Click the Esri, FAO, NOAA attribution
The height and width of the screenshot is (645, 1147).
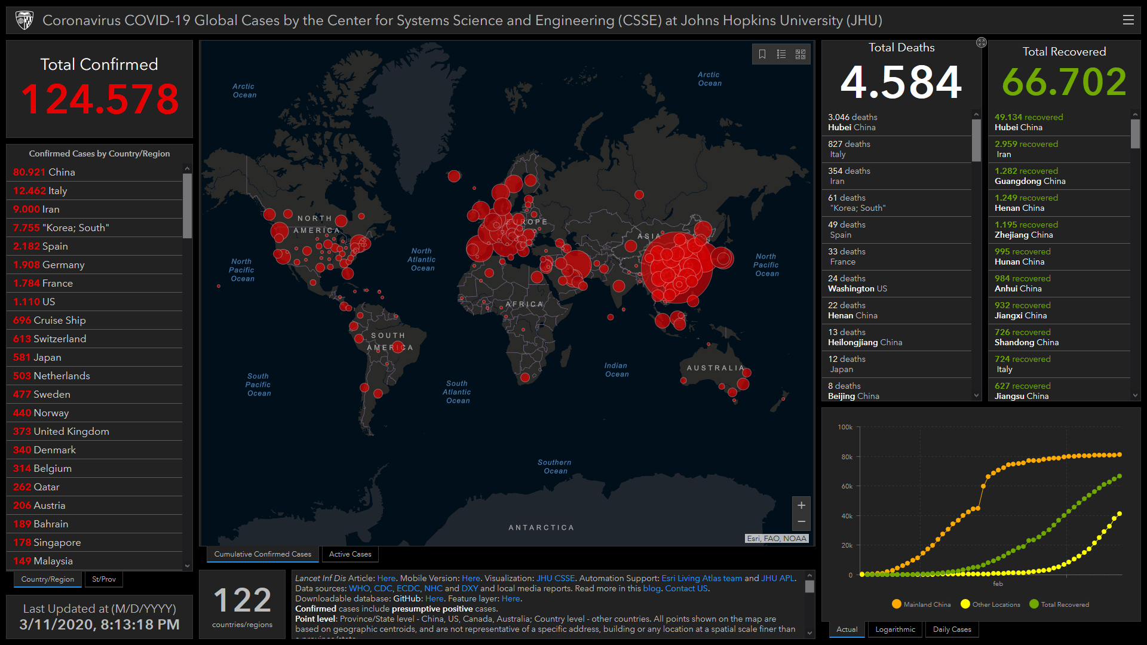[x=777, y=538]
